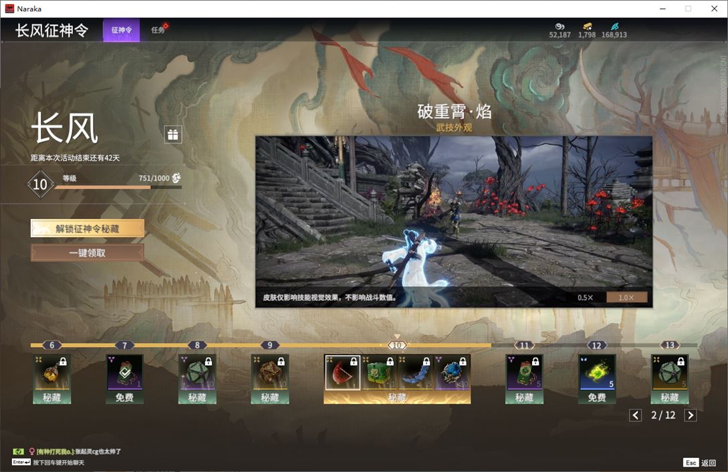Viewport: 728px width, 472px height.
Task: Click the level 9 marker on the timeline
Action: pyautogui.click(x=270, y=345)
